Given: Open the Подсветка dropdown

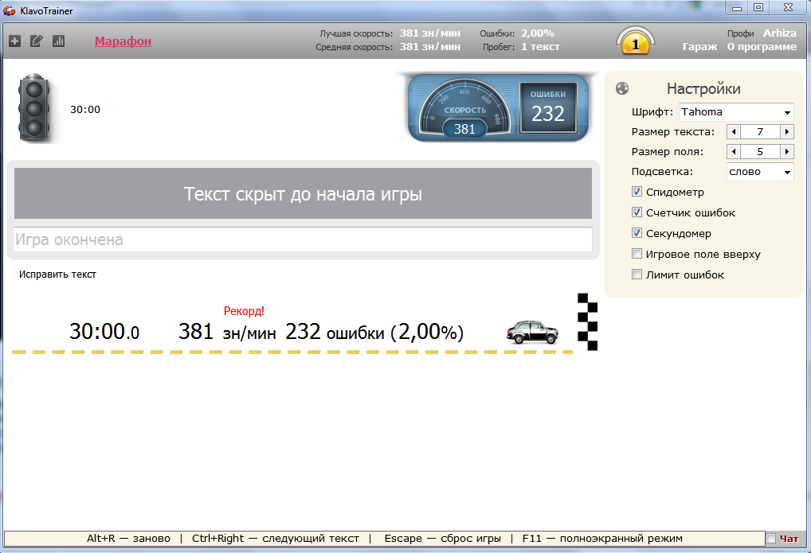Looking at the screenshot, I should coord(760,172).
